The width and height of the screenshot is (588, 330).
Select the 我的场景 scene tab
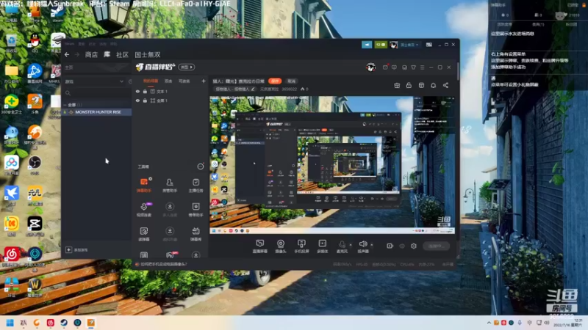pos(151,81)
